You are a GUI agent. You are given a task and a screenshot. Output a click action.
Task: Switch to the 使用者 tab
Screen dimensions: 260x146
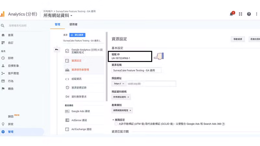click(73, 25)
